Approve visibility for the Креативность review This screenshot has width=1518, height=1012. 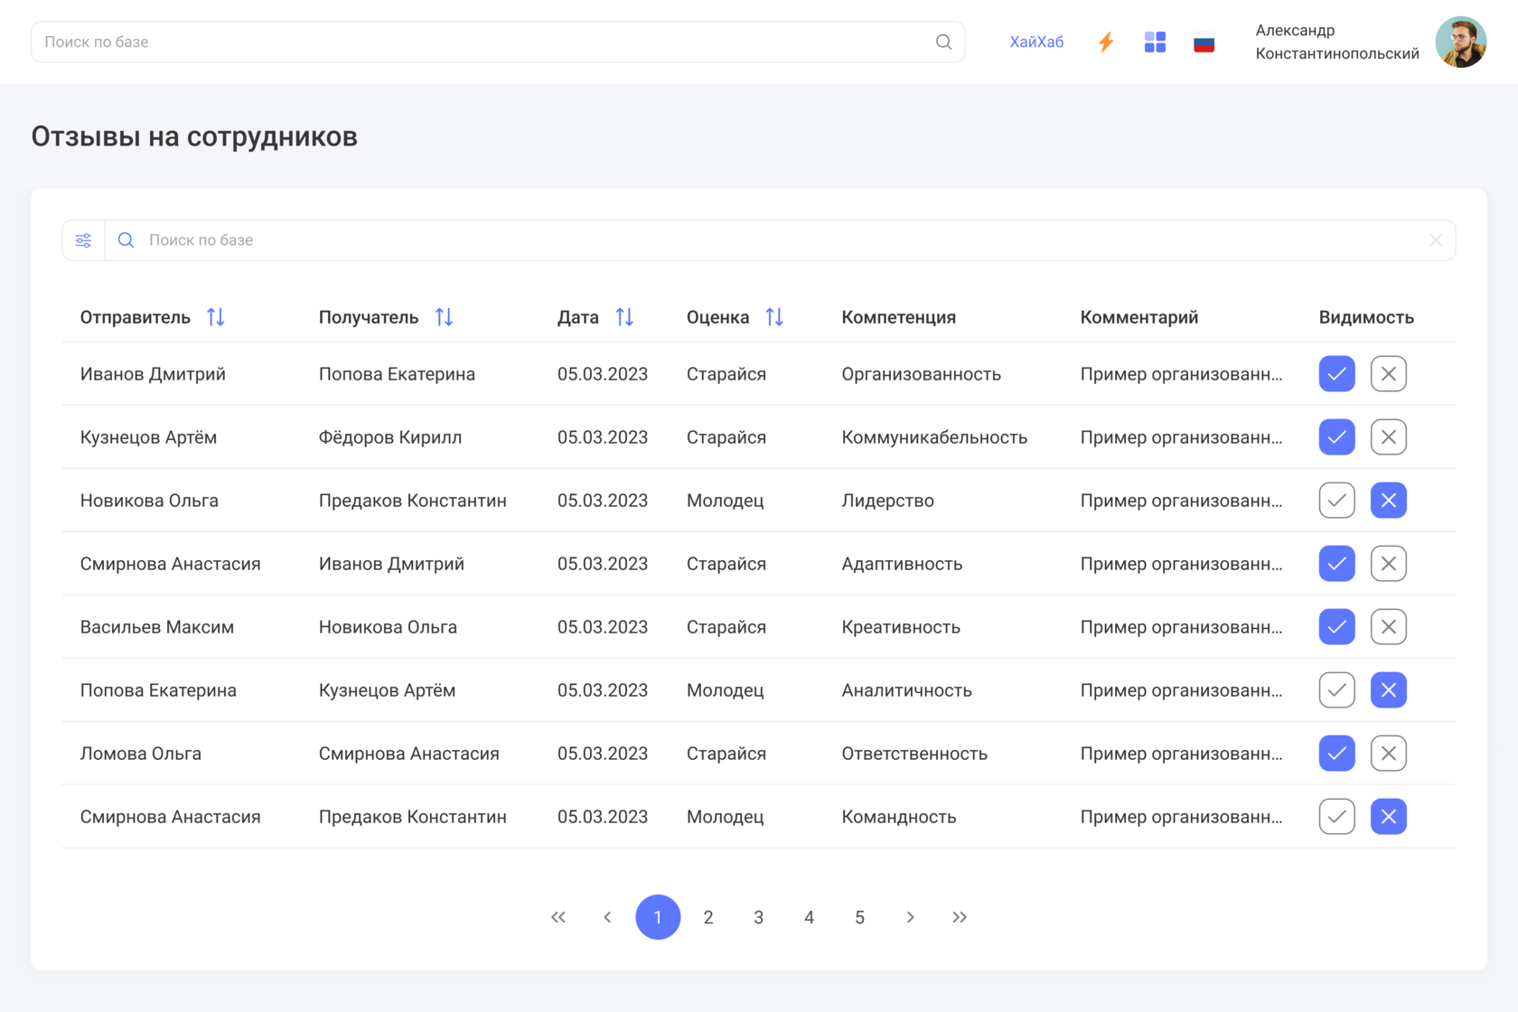pos(1337,627)
